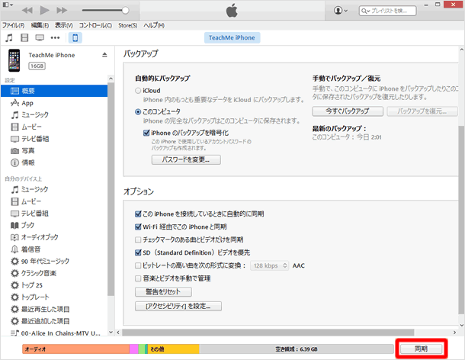The image size is (465, 360).
Task: Click the TeachMe iPhone tab button
Action: [232, 37]
